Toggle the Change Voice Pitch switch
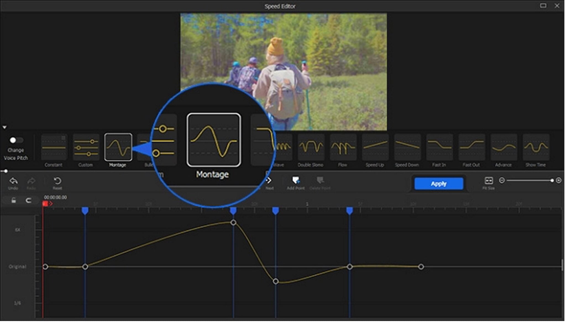The image size is (566, 322). click(x=16, y=140)
